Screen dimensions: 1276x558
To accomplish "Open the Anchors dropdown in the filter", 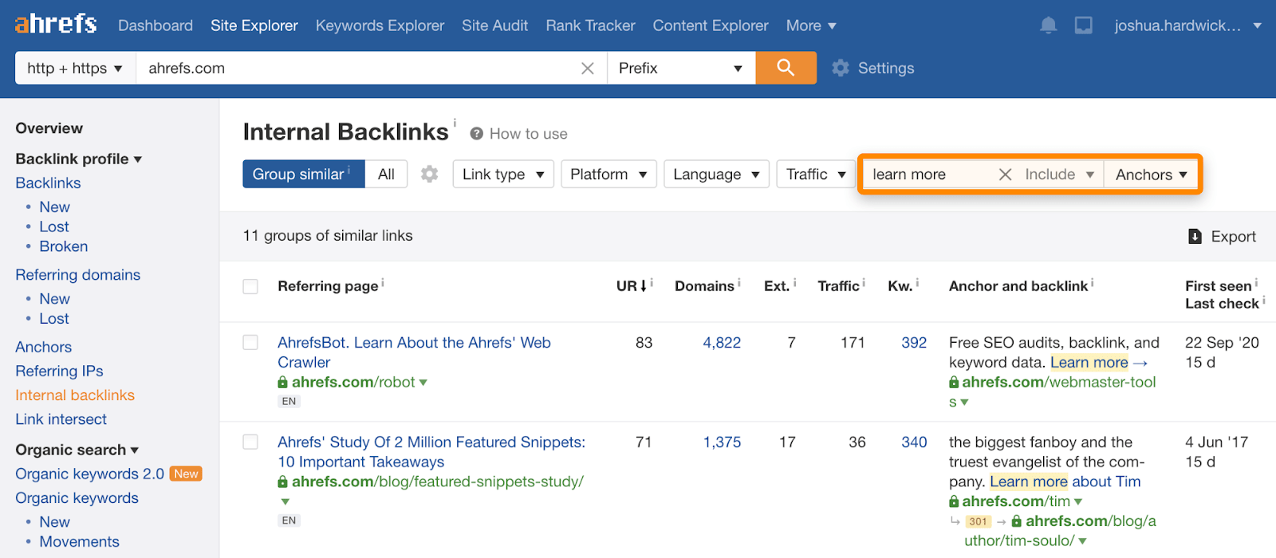I will pos(1151,175).
